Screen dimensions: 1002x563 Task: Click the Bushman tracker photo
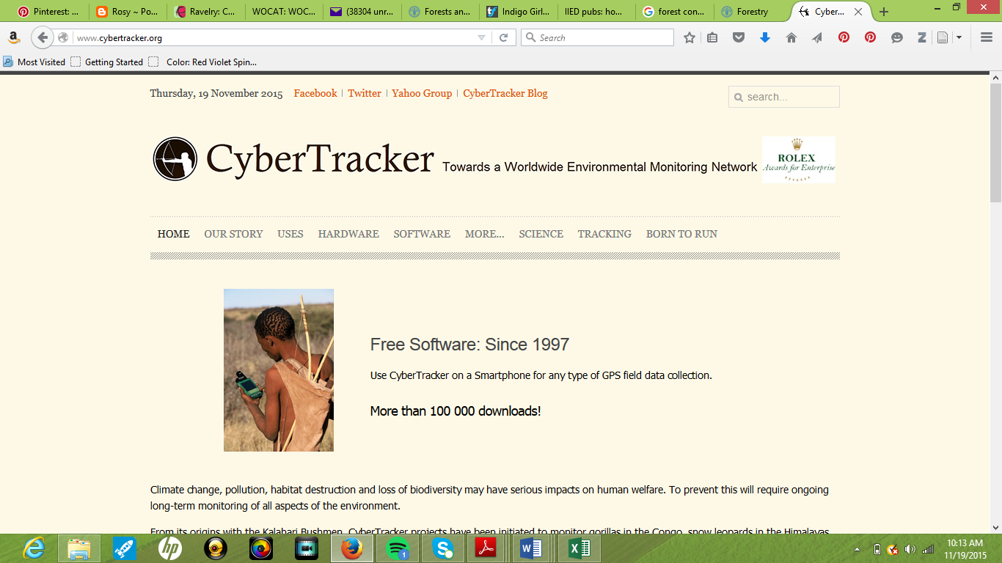point(279,370)
